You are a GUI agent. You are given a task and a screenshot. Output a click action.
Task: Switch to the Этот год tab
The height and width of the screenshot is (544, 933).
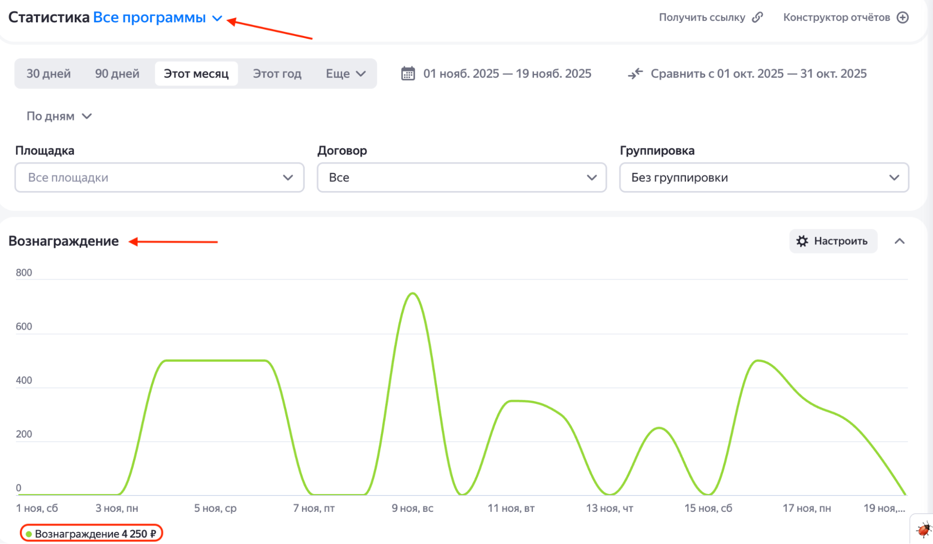277,73
